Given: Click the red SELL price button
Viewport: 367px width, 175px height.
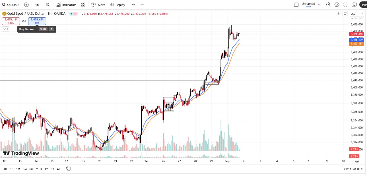Looking at the screenshot, I should (x=11, y=21).
